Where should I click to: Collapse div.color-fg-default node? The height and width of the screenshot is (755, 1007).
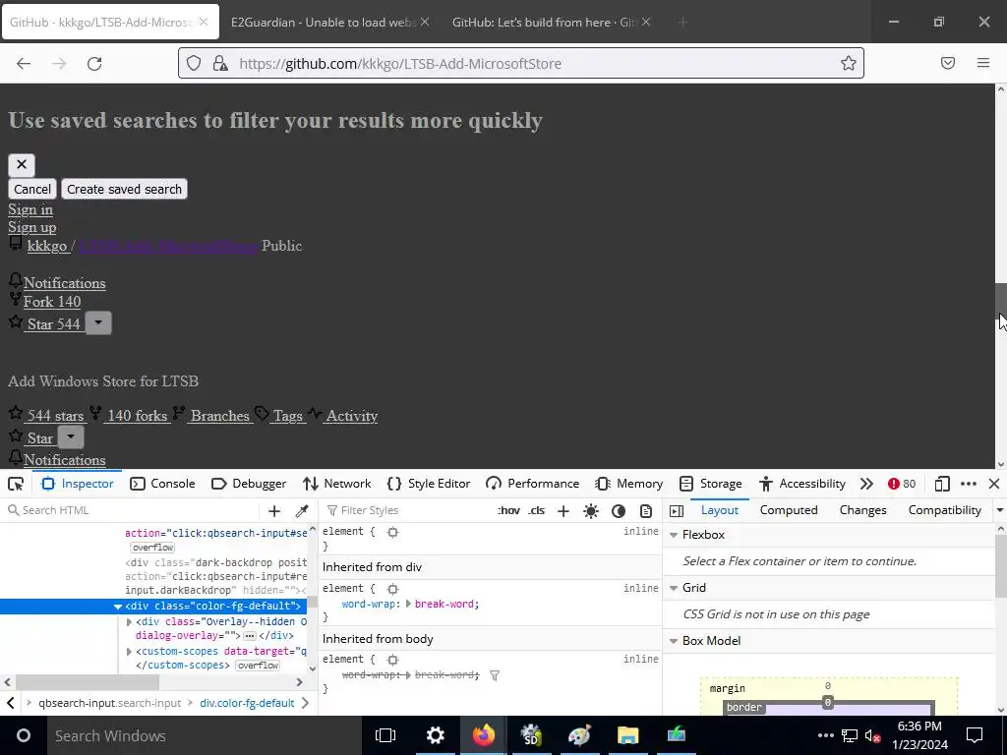tap(118, 606)
